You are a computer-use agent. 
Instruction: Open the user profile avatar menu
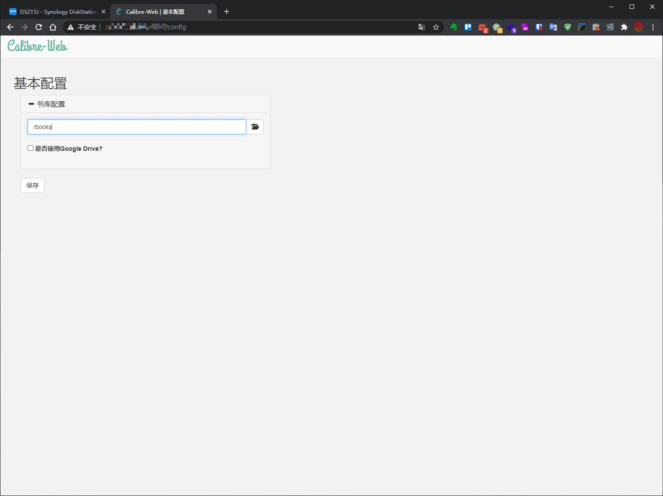[x=638, y=27]
